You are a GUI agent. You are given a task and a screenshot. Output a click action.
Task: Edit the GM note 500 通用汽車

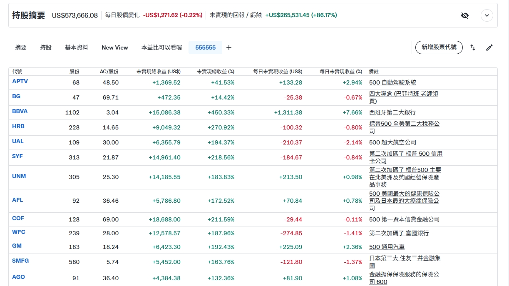coord(387,247)
